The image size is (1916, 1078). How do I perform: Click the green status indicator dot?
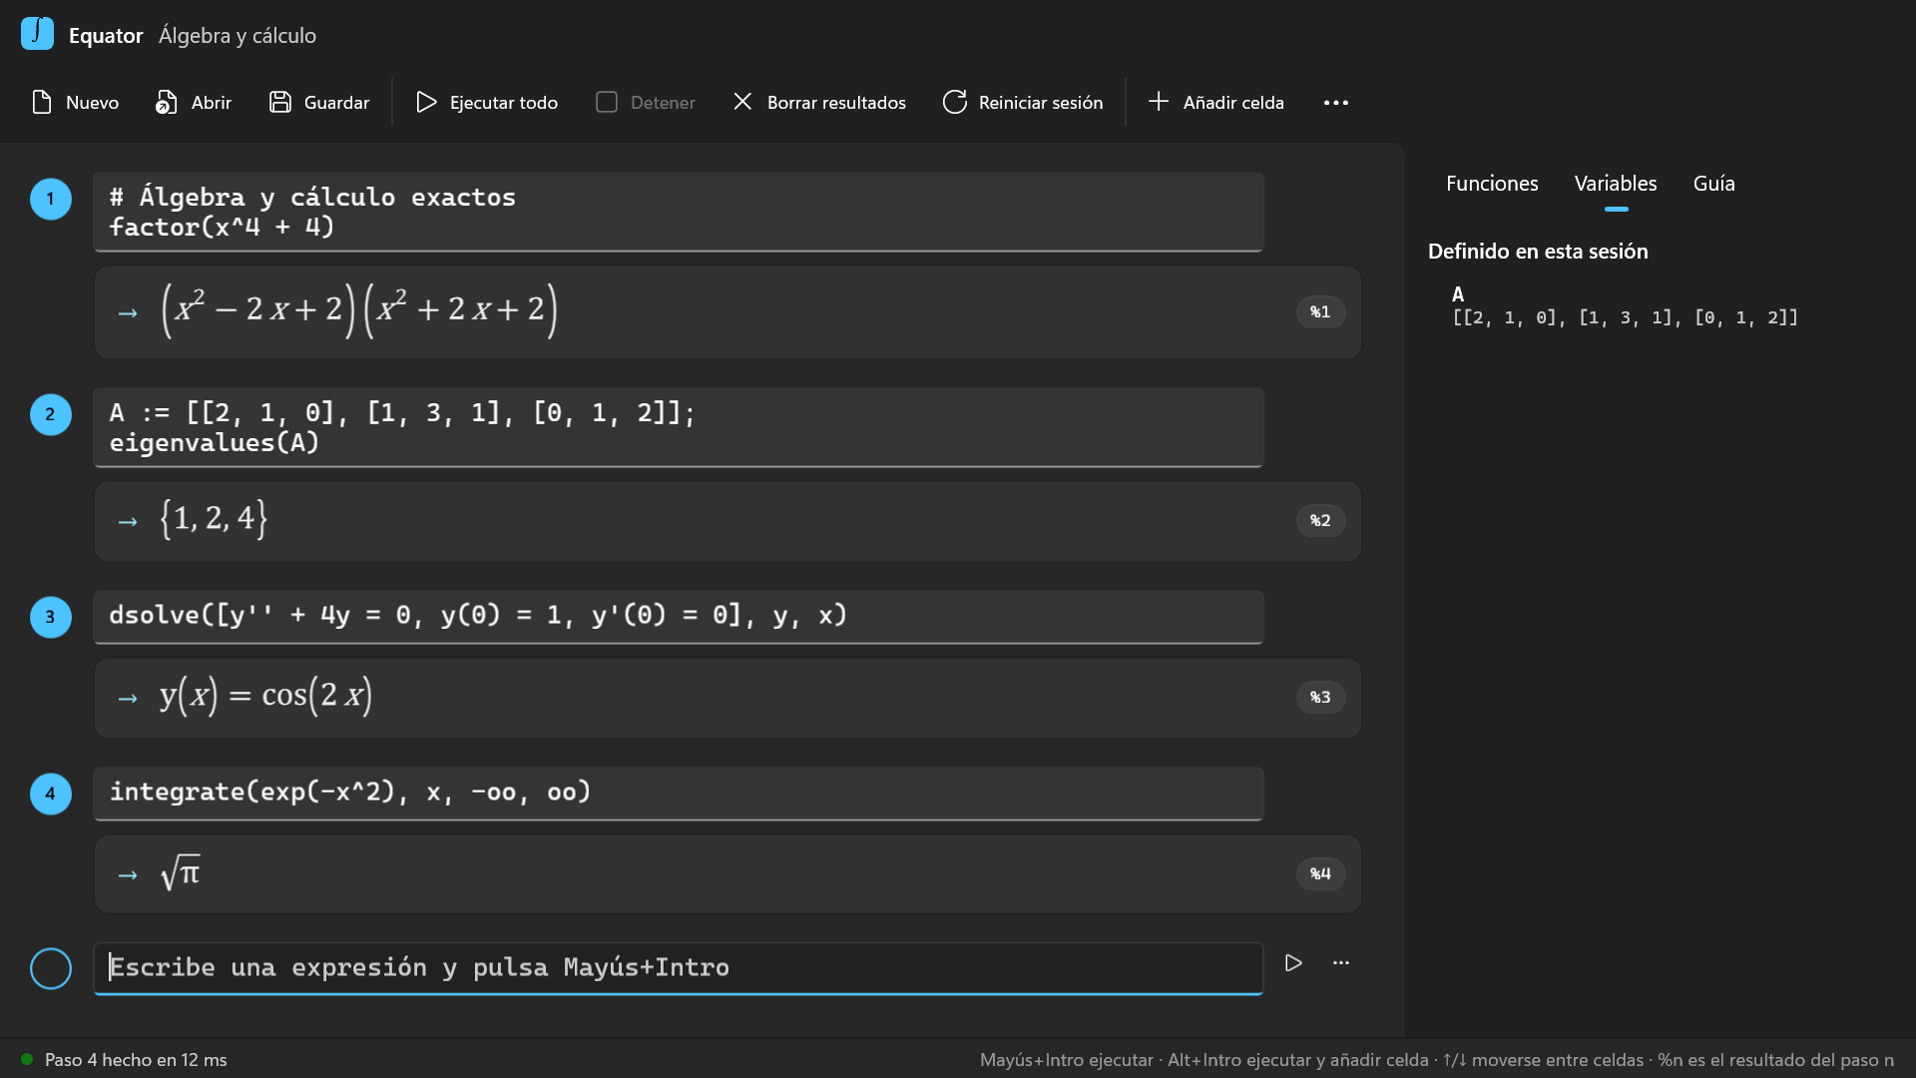[x=27, y=1059]
